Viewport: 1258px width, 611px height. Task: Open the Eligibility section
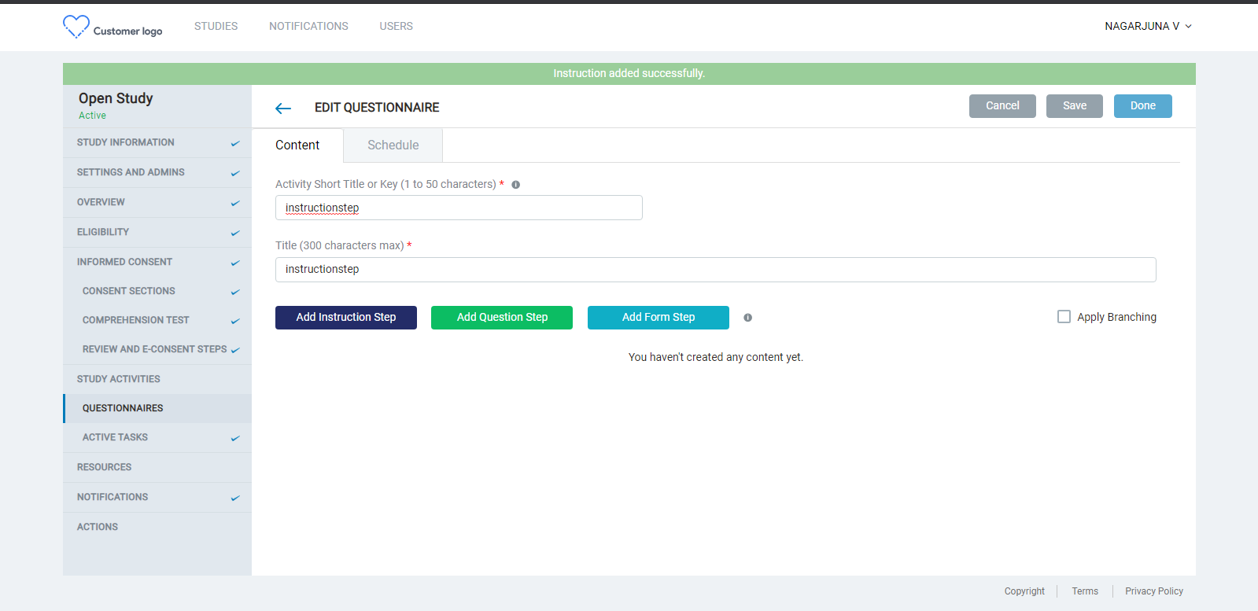pos(157,233)
